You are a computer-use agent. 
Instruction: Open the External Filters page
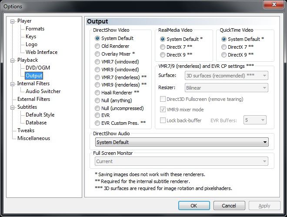[x=33, y=99]
